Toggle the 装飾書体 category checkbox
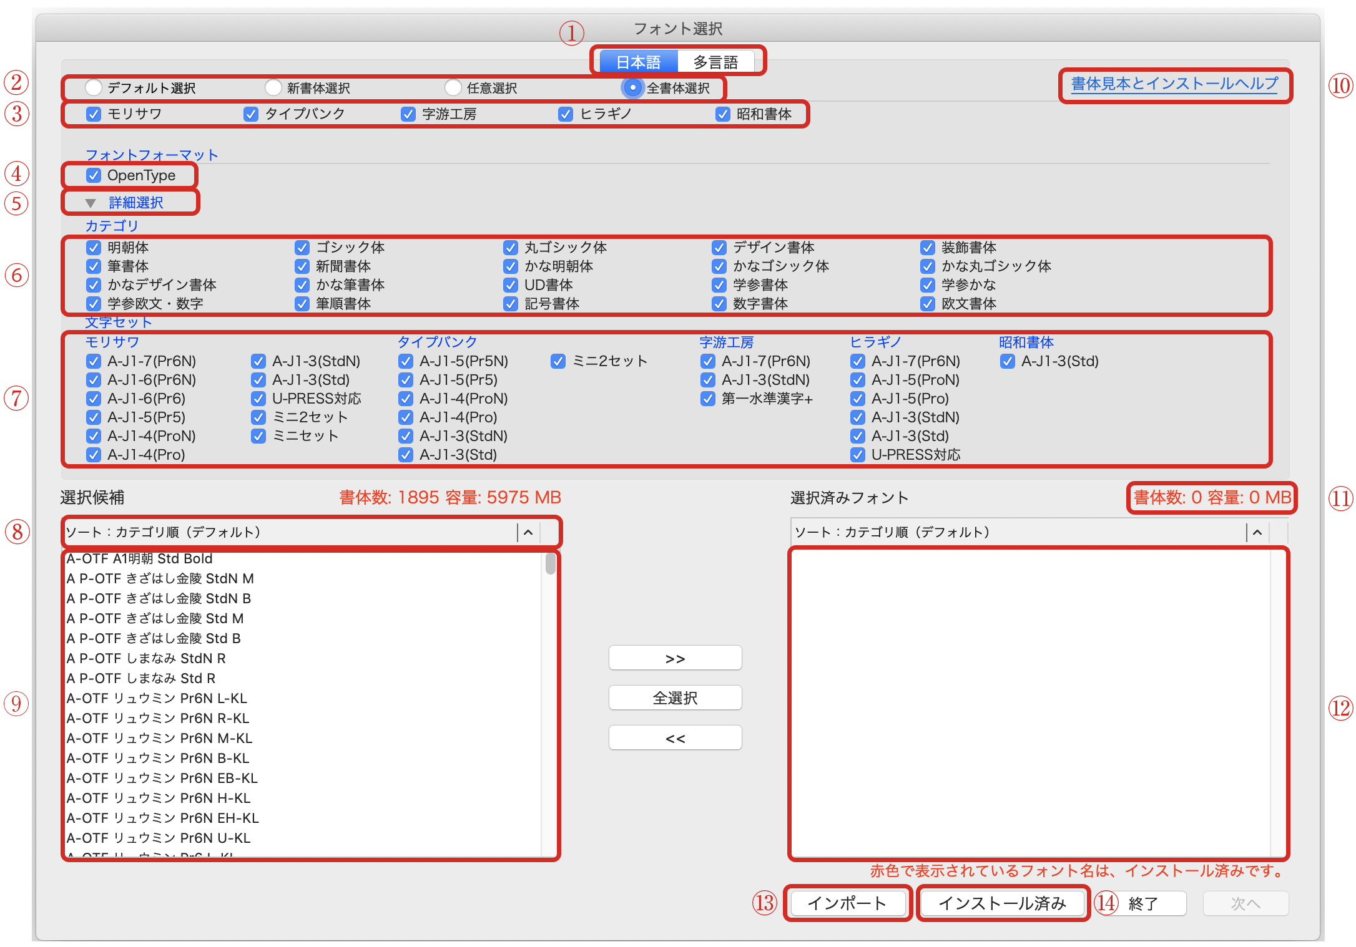 [x=928, y=248]
